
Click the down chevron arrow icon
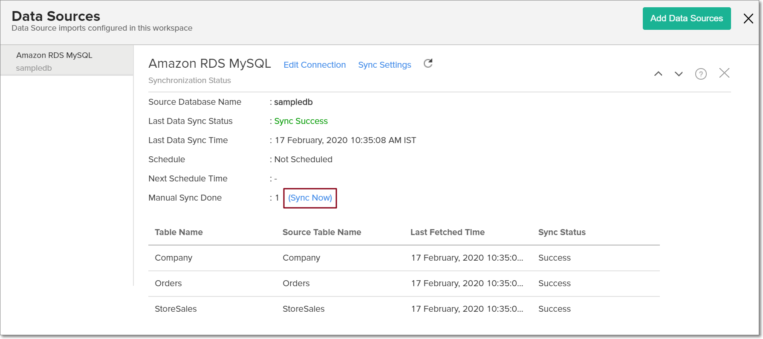pos(679,74)
